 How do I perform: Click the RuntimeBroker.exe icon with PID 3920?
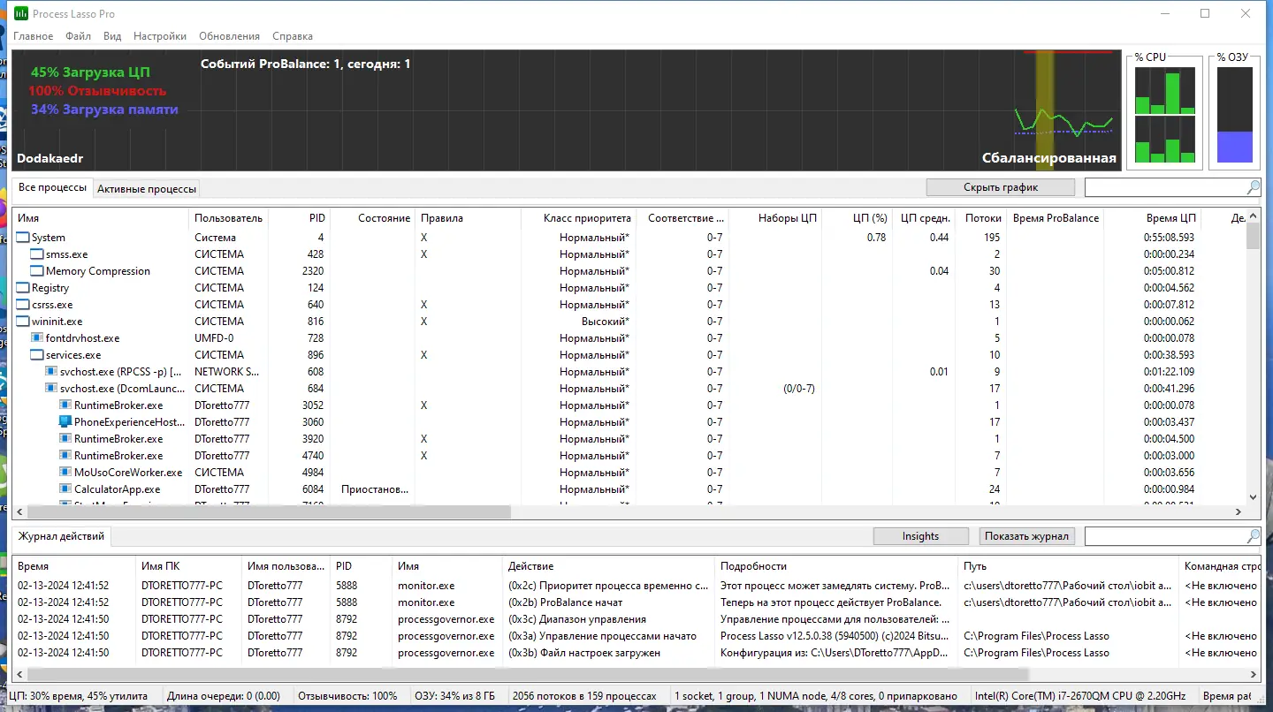tap(65, 439)
